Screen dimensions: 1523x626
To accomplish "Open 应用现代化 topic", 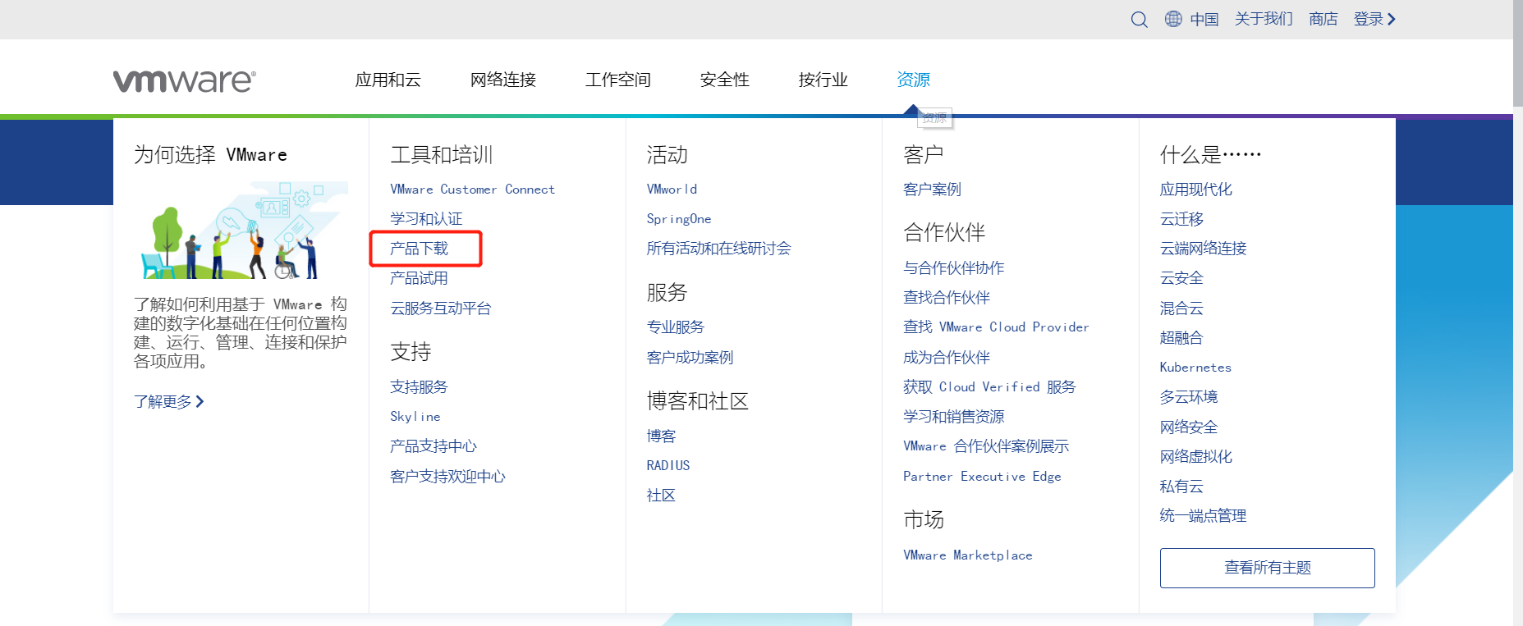I will coord(1196,190).
